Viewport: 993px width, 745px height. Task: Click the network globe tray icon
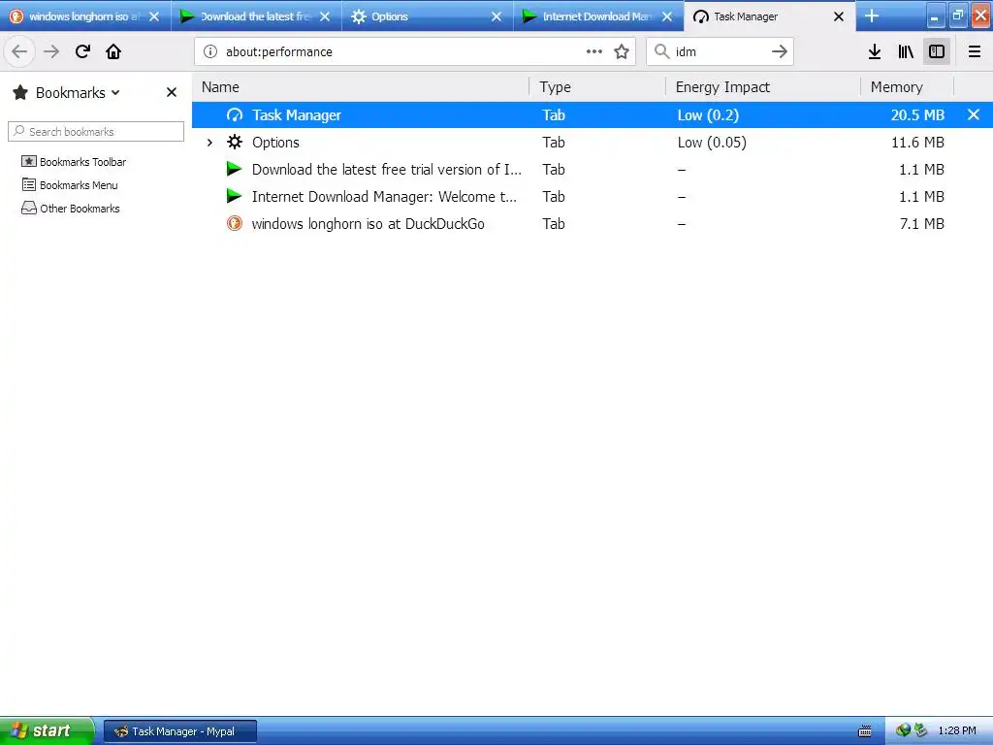[903, 730]
